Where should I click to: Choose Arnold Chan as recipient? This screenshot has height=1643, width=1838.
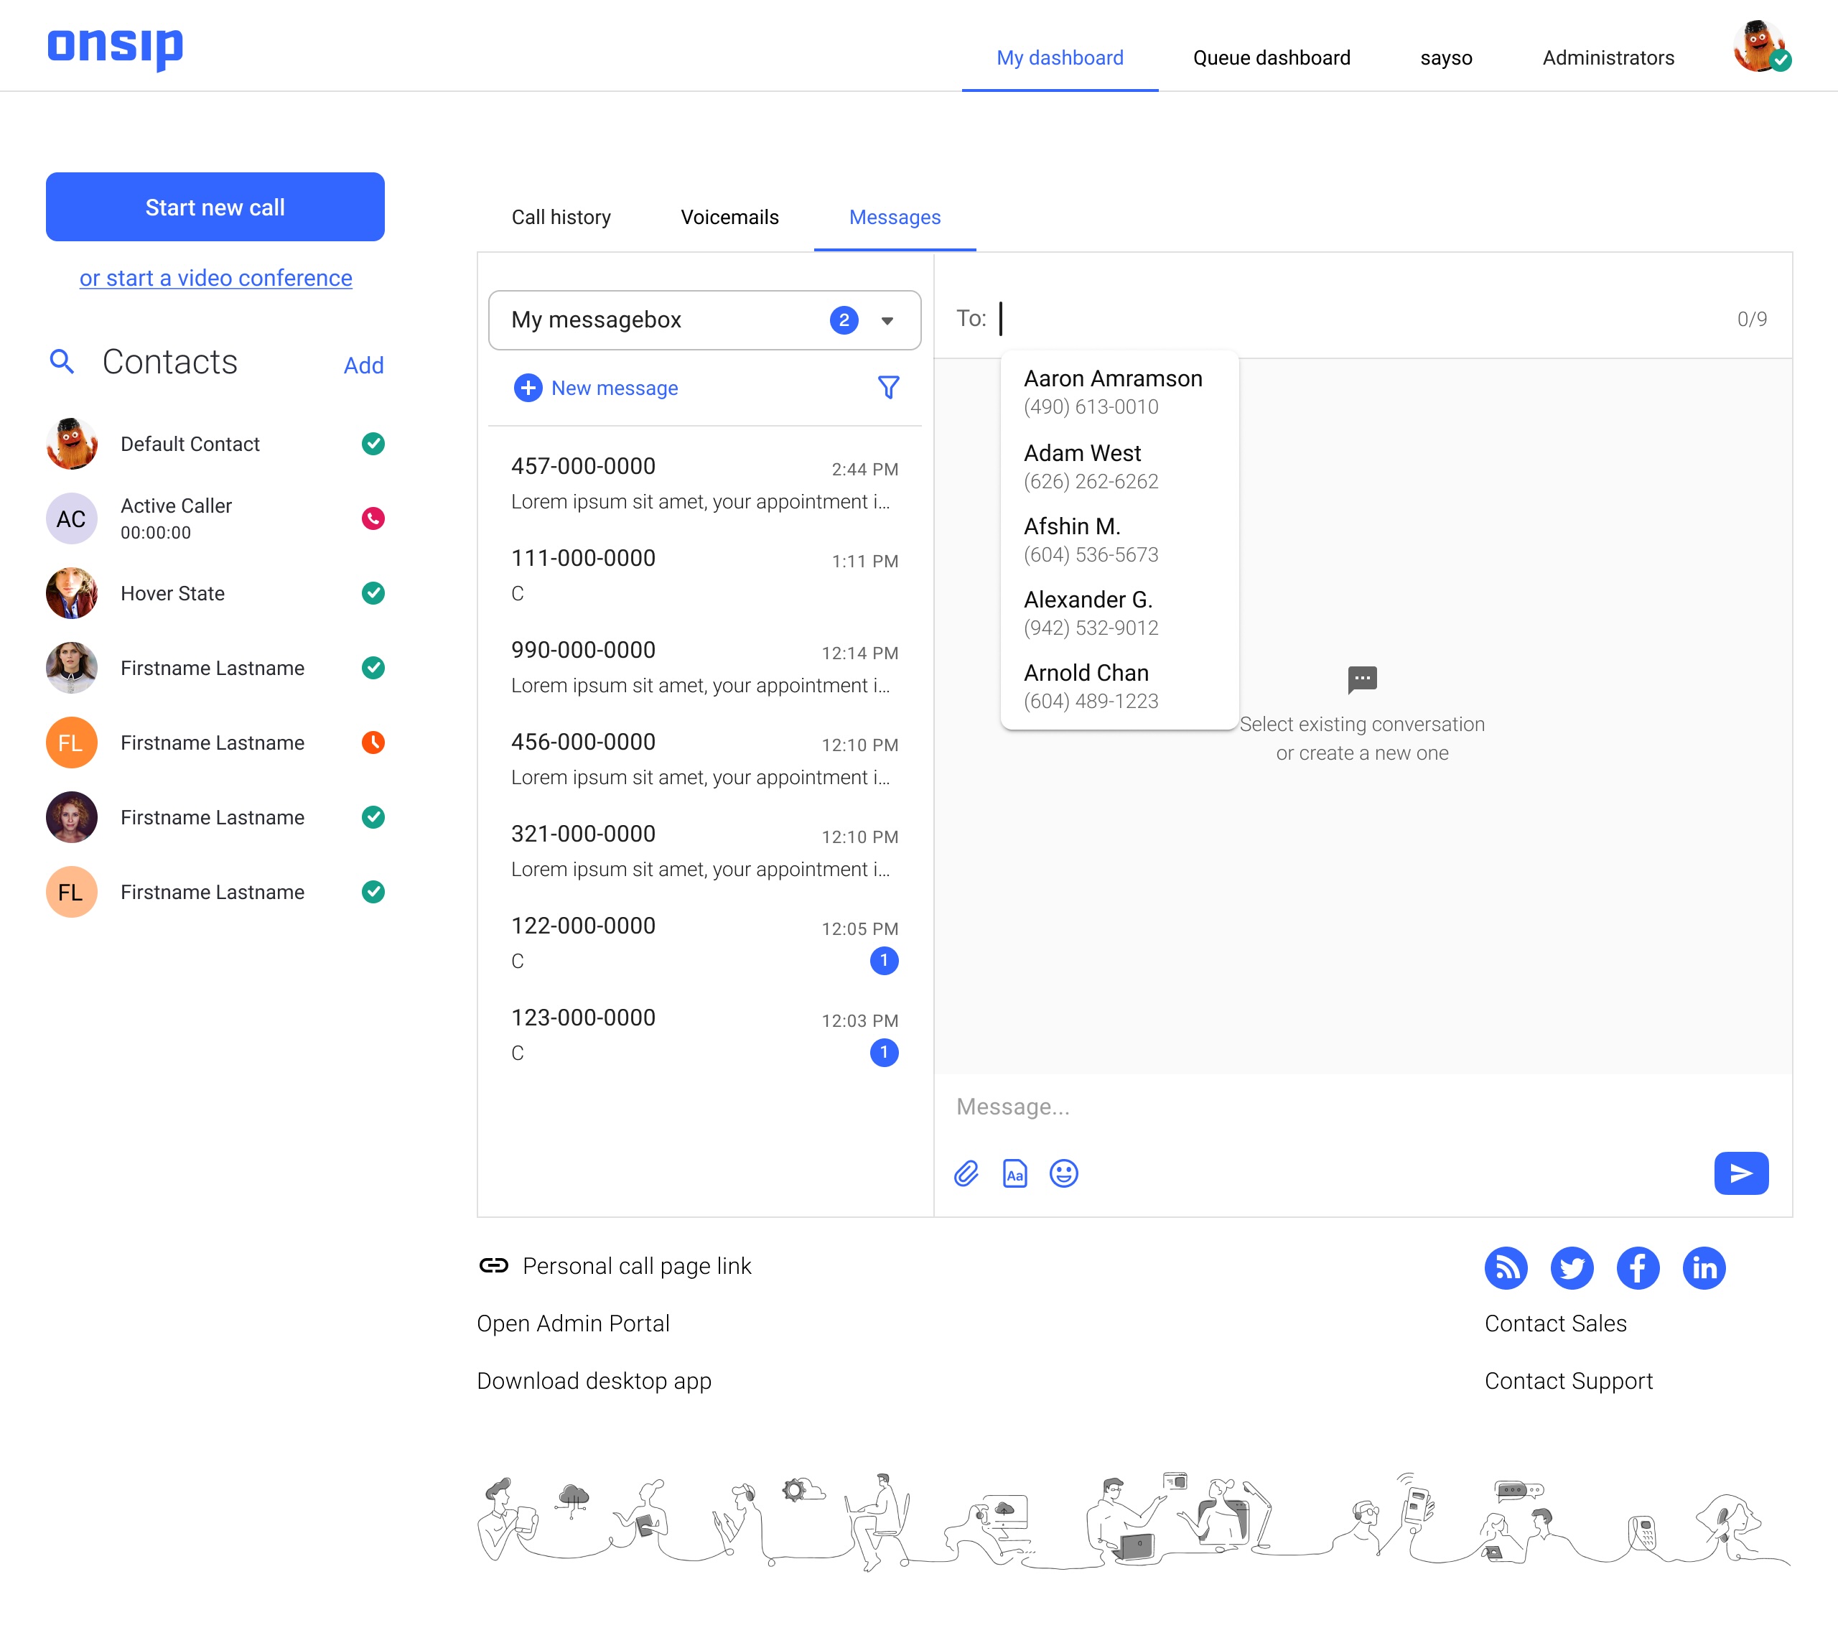click(1119, 686)
